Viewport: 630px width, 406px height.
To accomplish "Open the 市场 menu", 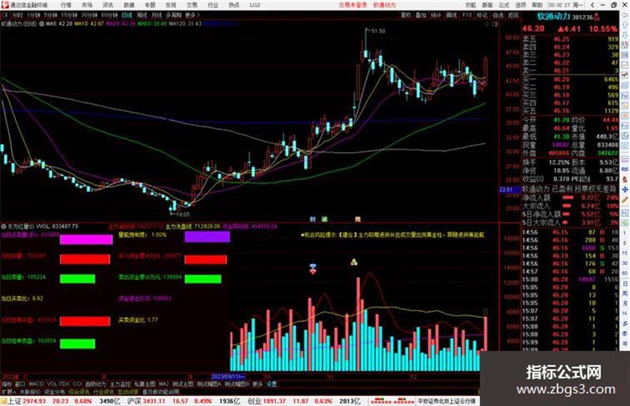I will pos(87,5).
